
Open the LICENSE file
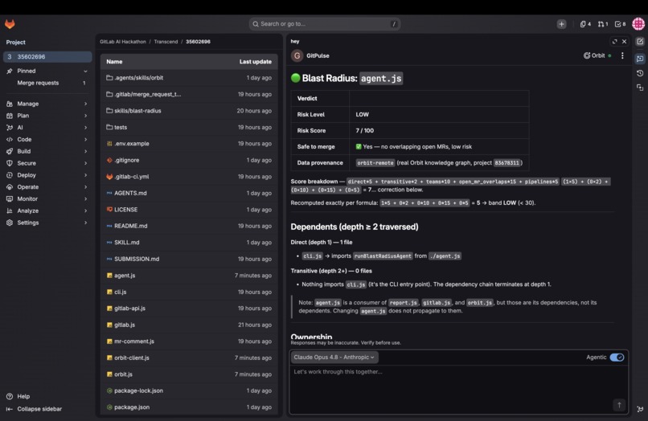[126, 210]
